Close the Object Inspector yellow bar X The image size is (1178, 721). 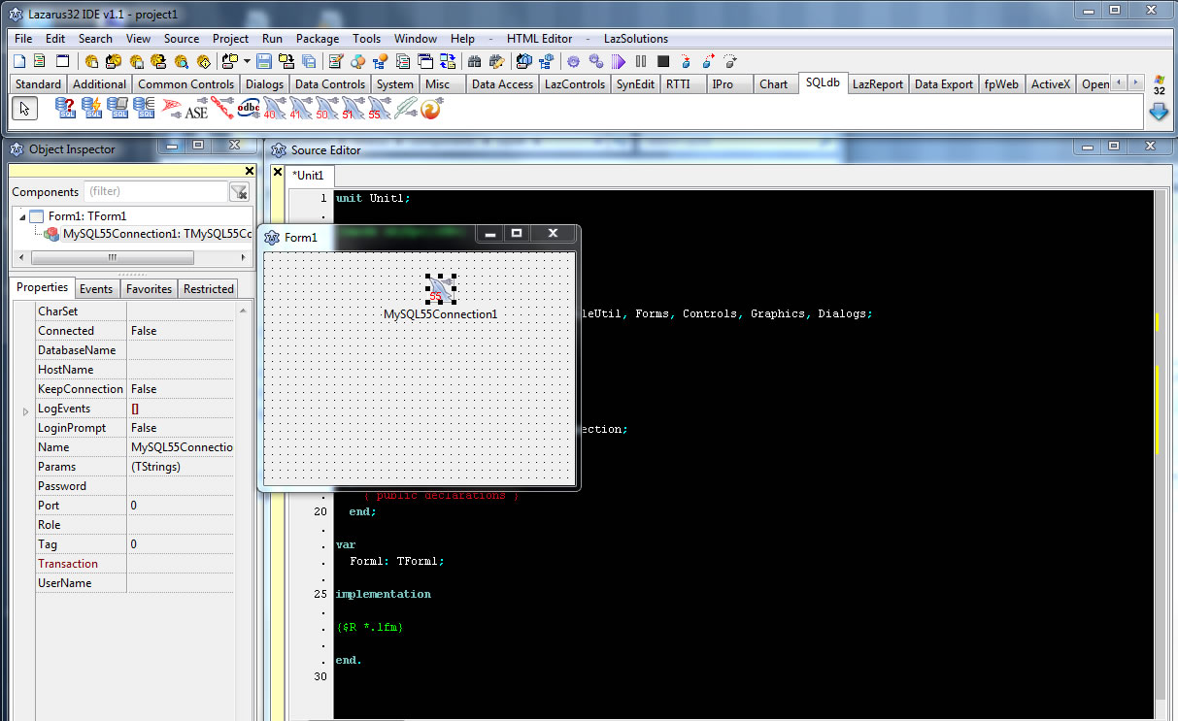click(x=250, y=171)
